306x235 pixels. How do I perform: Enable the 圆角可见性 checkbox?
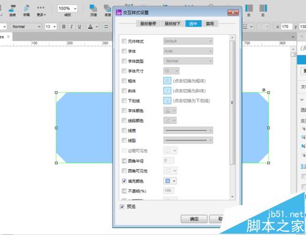click(x=124, y=170)
